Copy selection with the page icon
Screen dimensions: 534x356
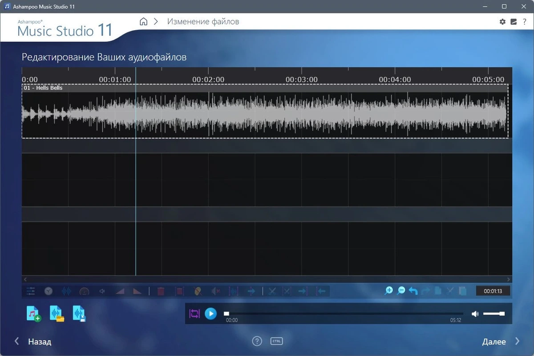(438, 291)
